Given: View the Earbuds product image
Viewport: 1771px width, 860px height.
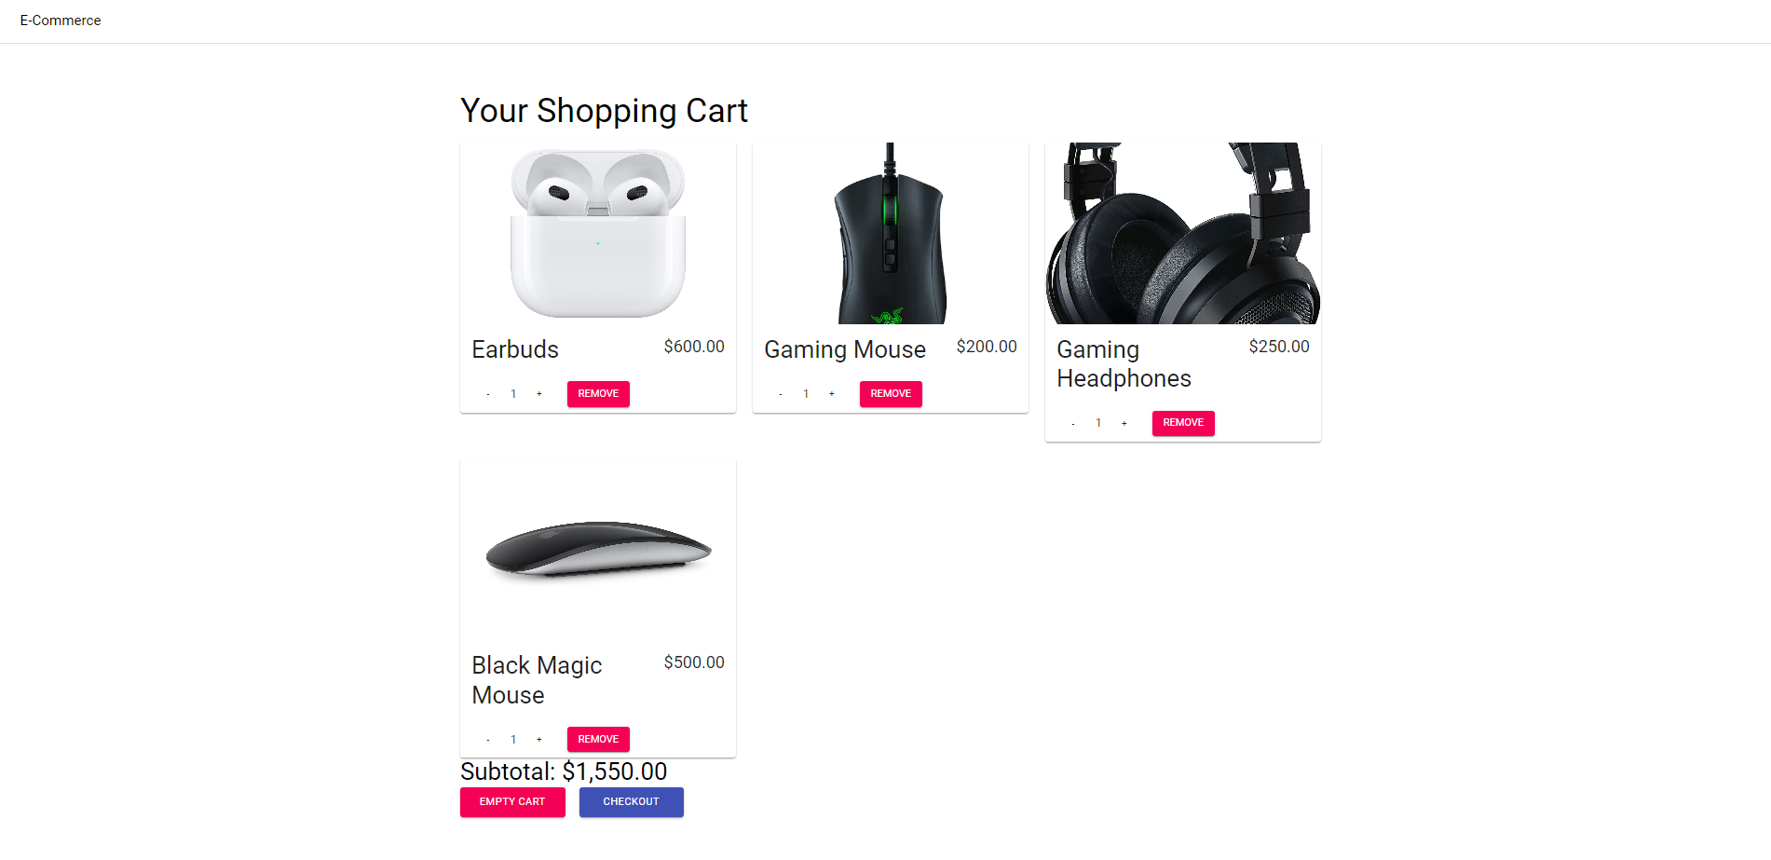Looking at the screenshot, I should [597, 233].
